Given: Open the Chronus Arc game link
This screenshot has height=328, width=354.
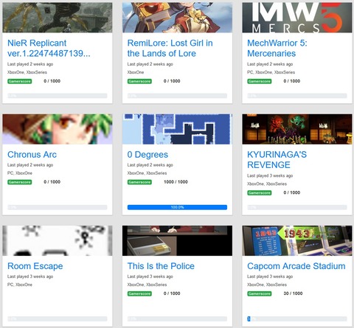Looking at the screenshot, I should [32, 155].
